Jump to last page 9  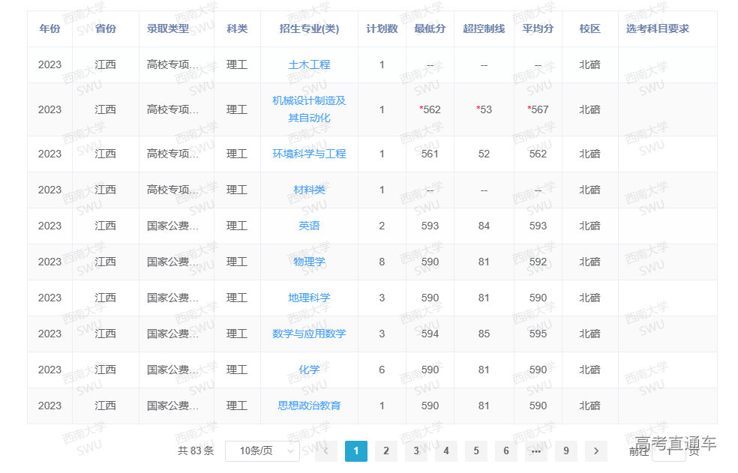click(x=565, y=451)
